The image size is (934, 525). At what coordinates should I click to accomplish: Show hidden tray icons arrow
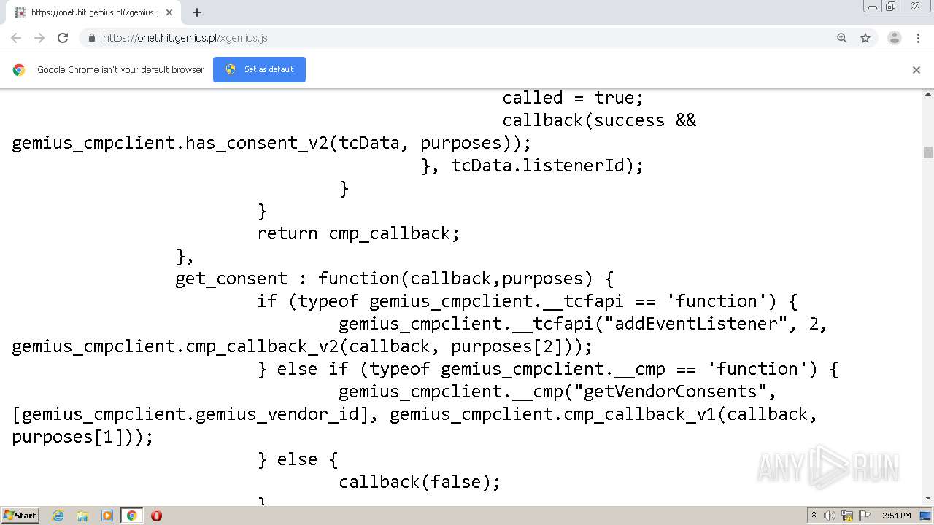pyautogui.click(x=814, y=516)
